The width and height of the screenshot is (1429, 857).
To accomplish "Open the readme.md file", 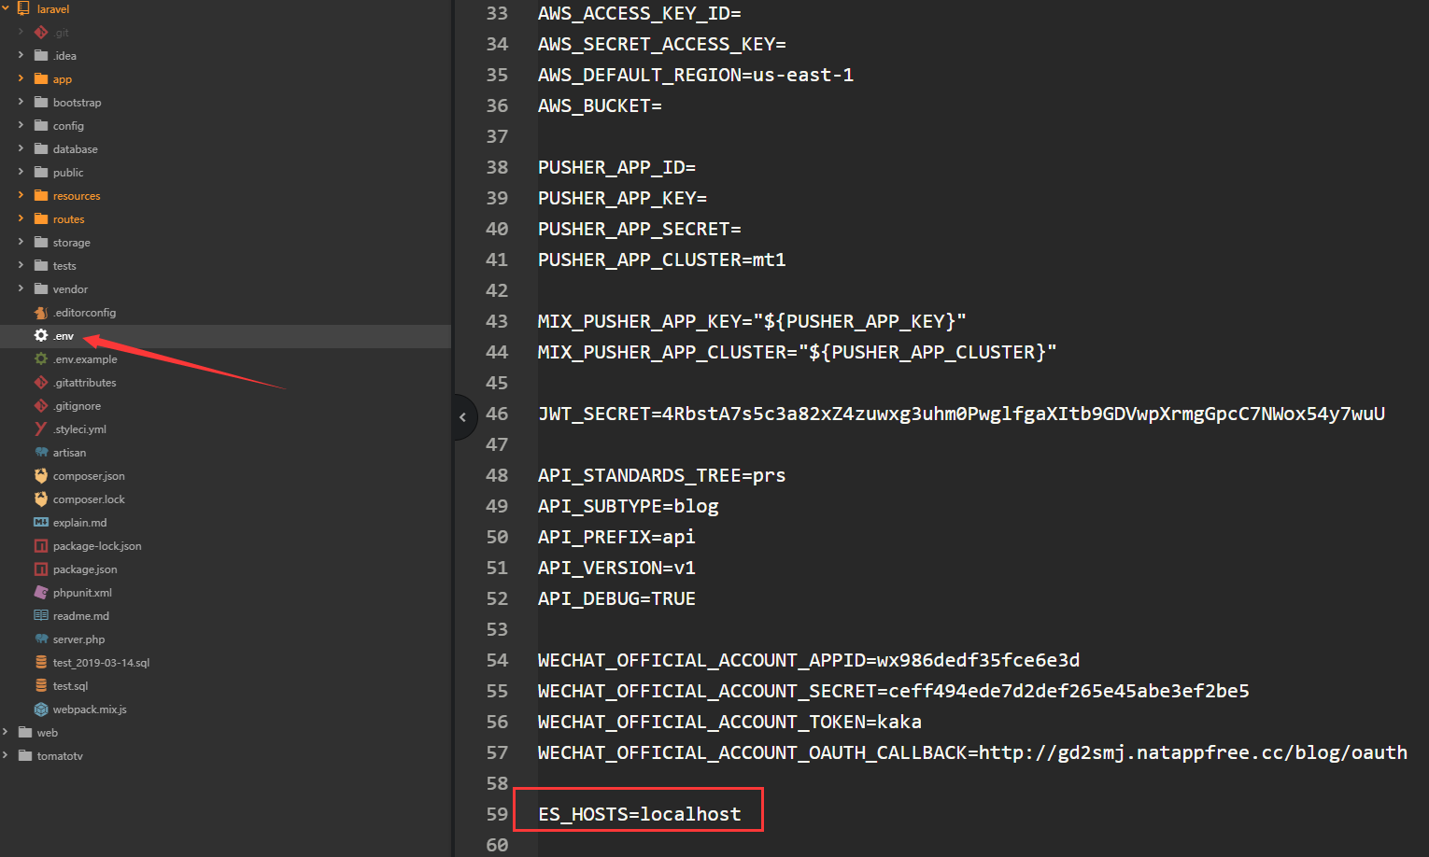I will tap(81, 616).
